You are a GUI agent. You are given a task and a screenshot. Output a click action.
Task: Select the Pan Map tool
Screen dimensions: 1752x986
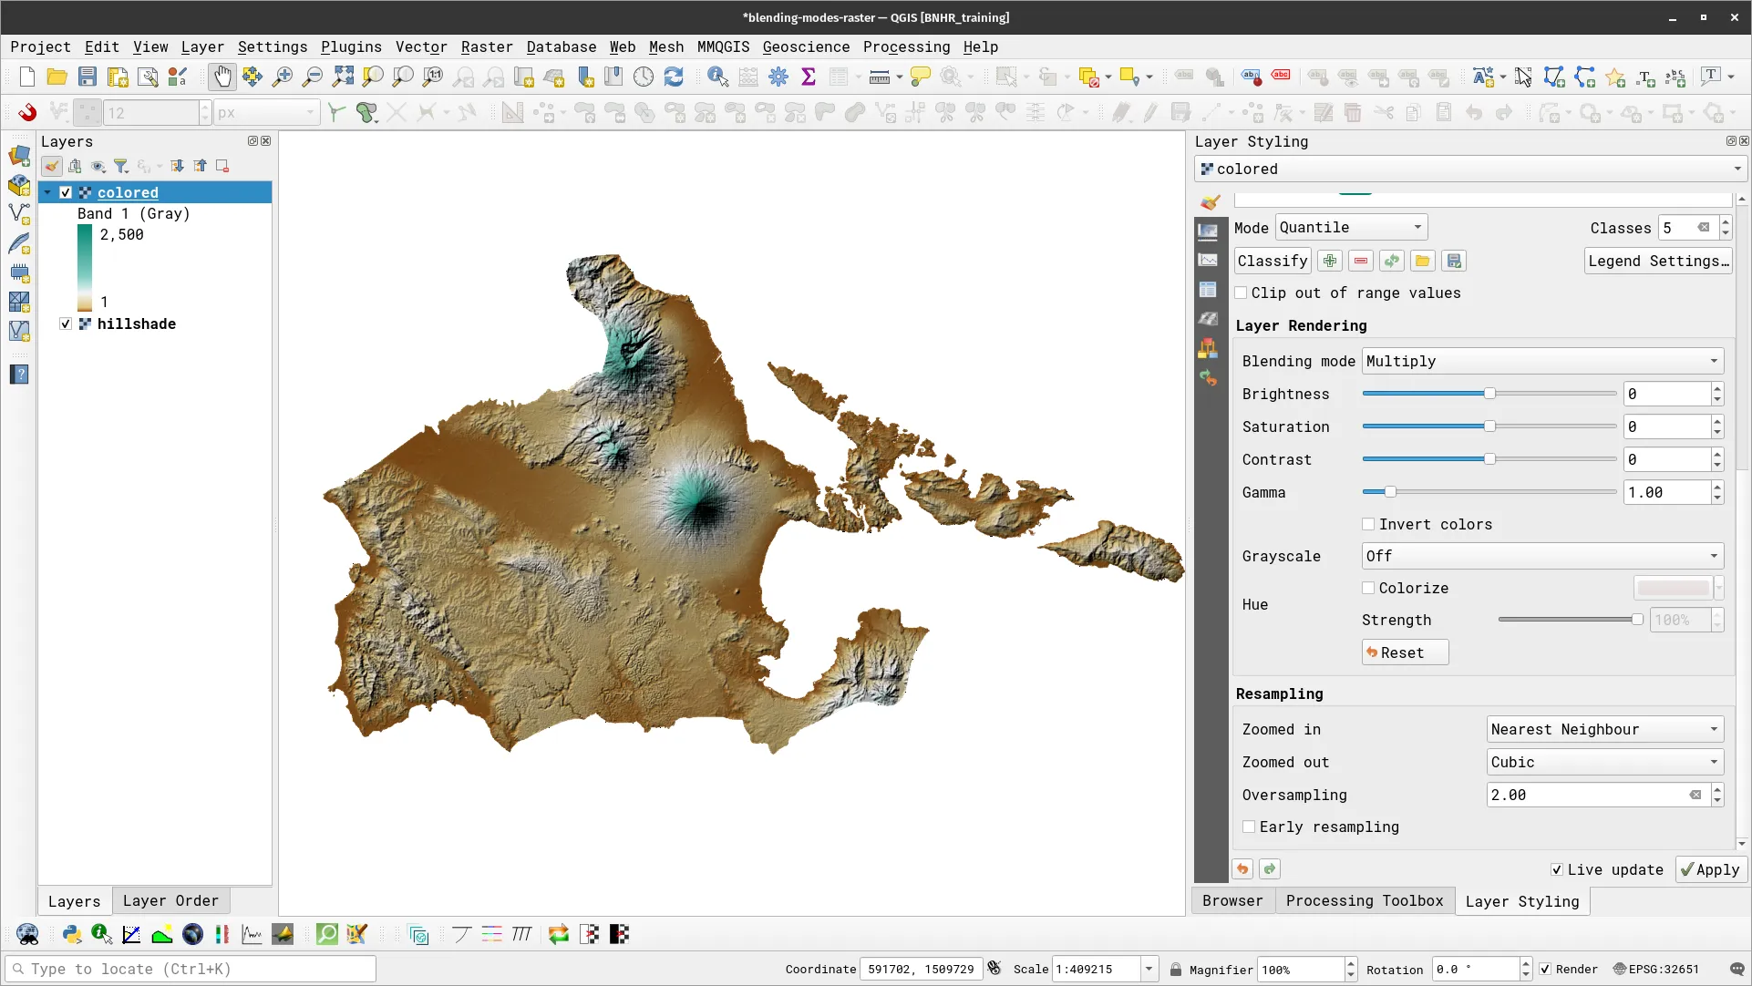coord(222,77)
